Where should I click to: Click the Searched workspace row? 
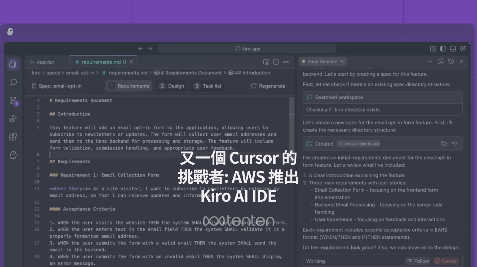(x=382, y=97)
